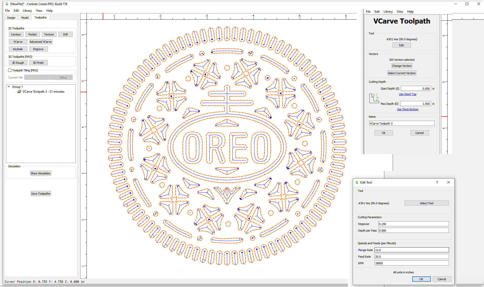Screen dimensions: 484x287
Task: Create a Pocket toolpath
Action: click(x=32, y=34)
